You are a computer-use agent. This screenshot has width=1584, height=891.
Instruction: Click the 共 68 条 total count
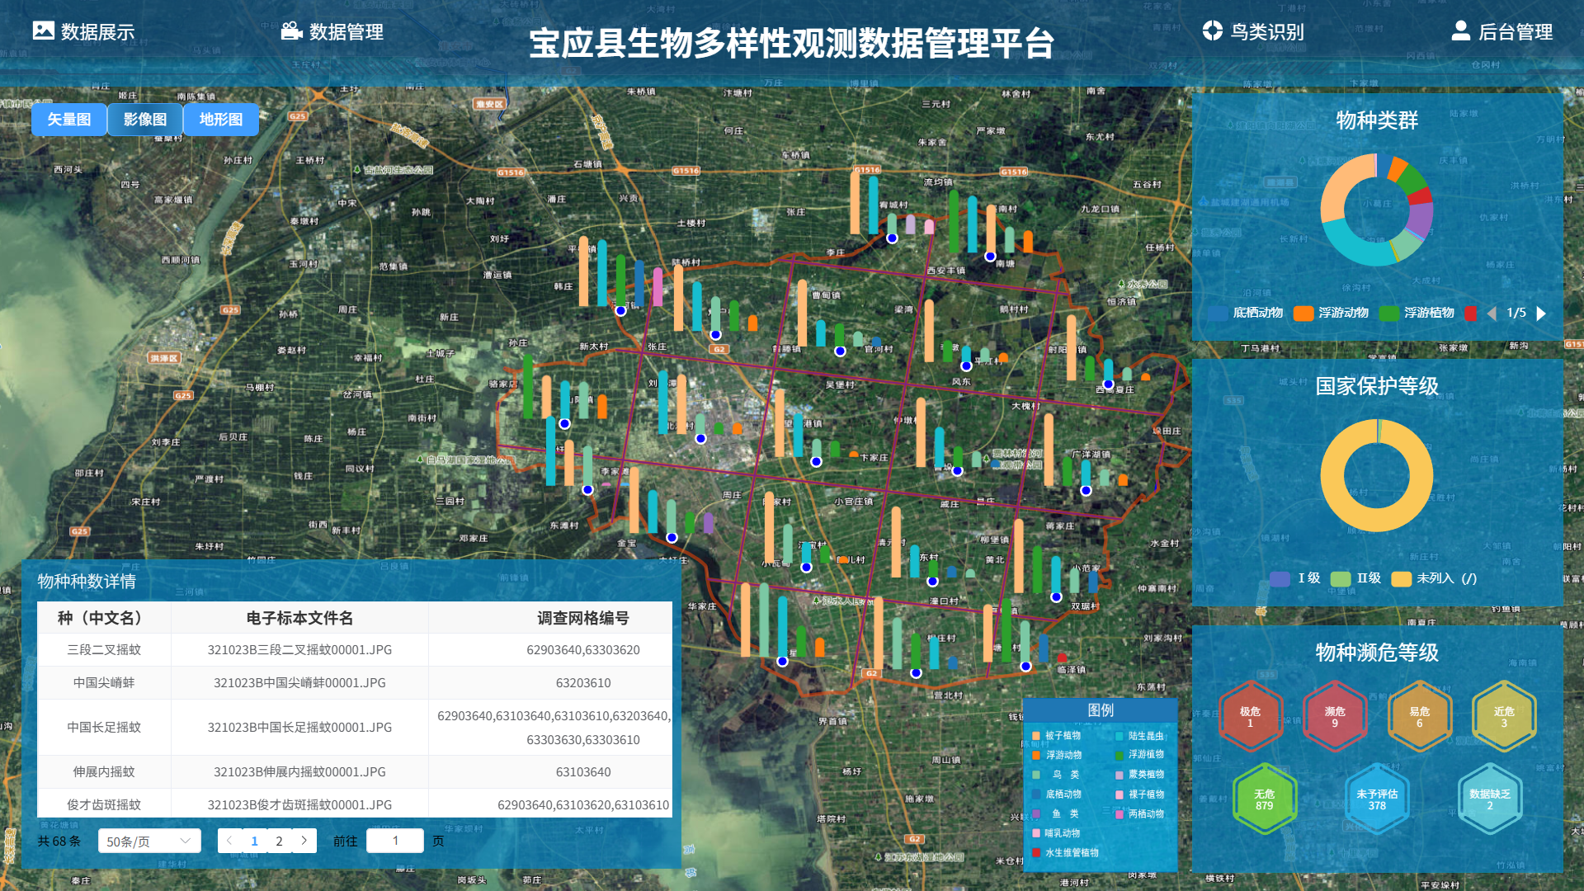coord(59,841)
